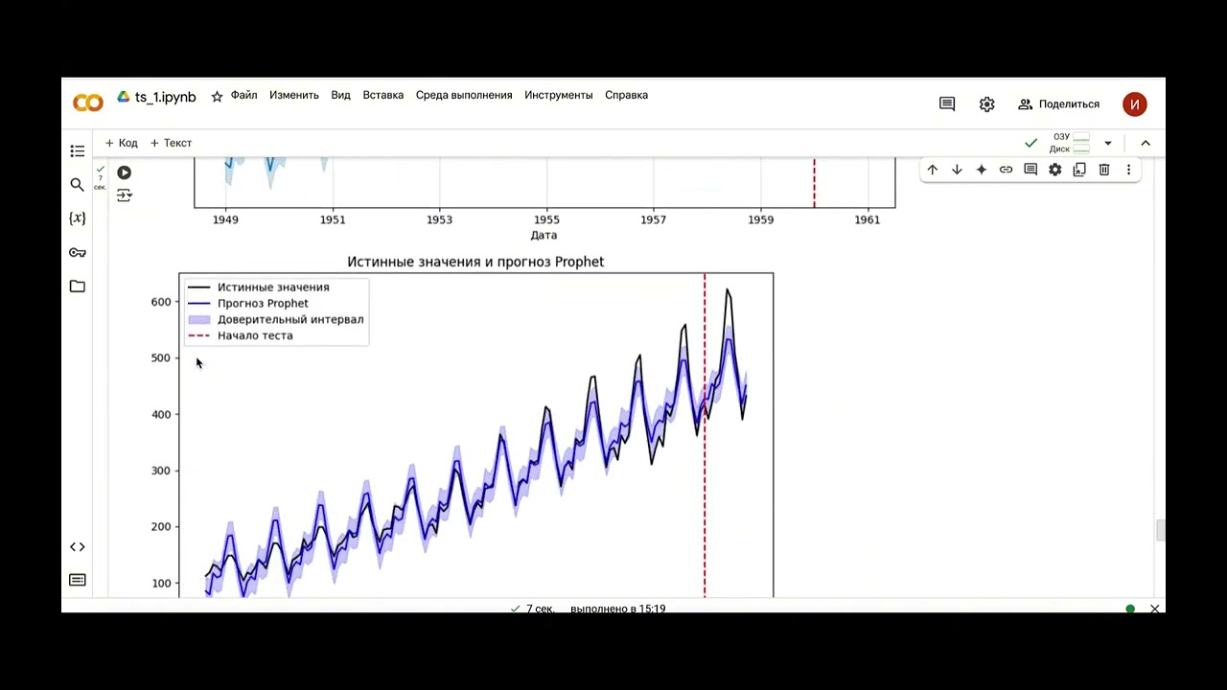Open the ОЗУ/Диск resource indicator

tap(1072, 143)
